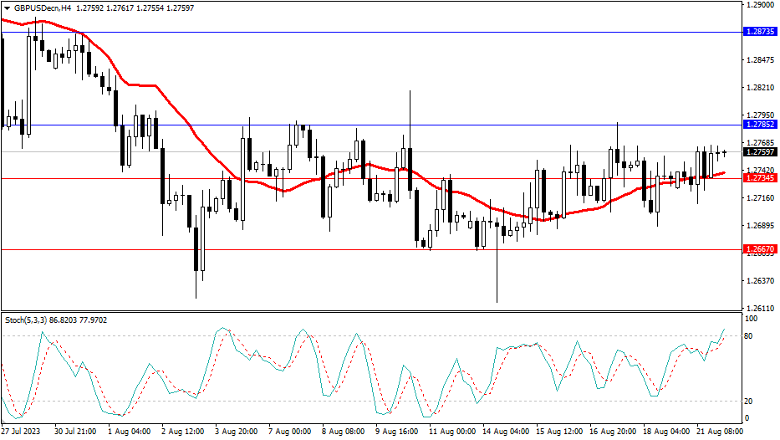Click the 27 Jul 2023 date label
This screenshot has width=780, height=440.
23,432
